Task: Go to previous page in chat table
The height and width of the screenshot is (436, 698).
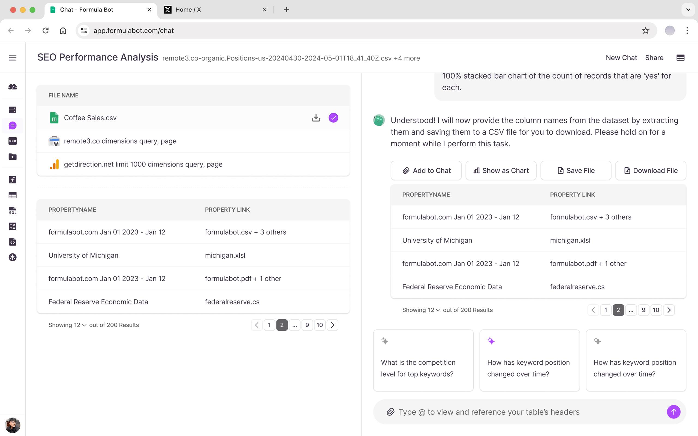Action: click(593, 310)
